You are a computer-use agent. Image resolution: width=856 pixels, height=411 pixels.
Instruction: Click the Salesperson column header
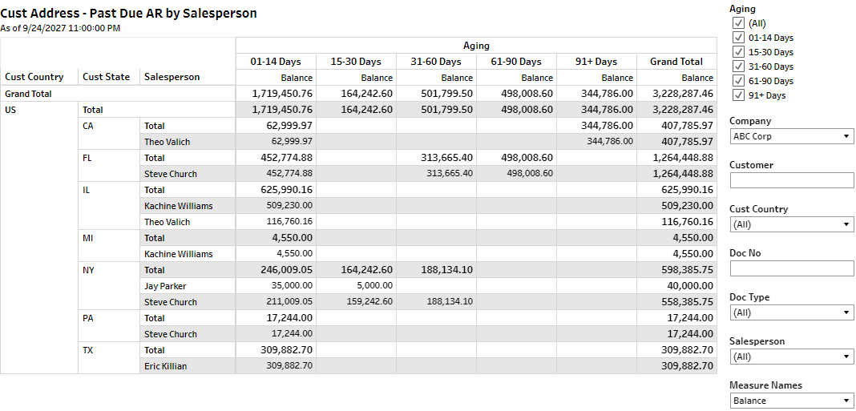tap(172, 77)
